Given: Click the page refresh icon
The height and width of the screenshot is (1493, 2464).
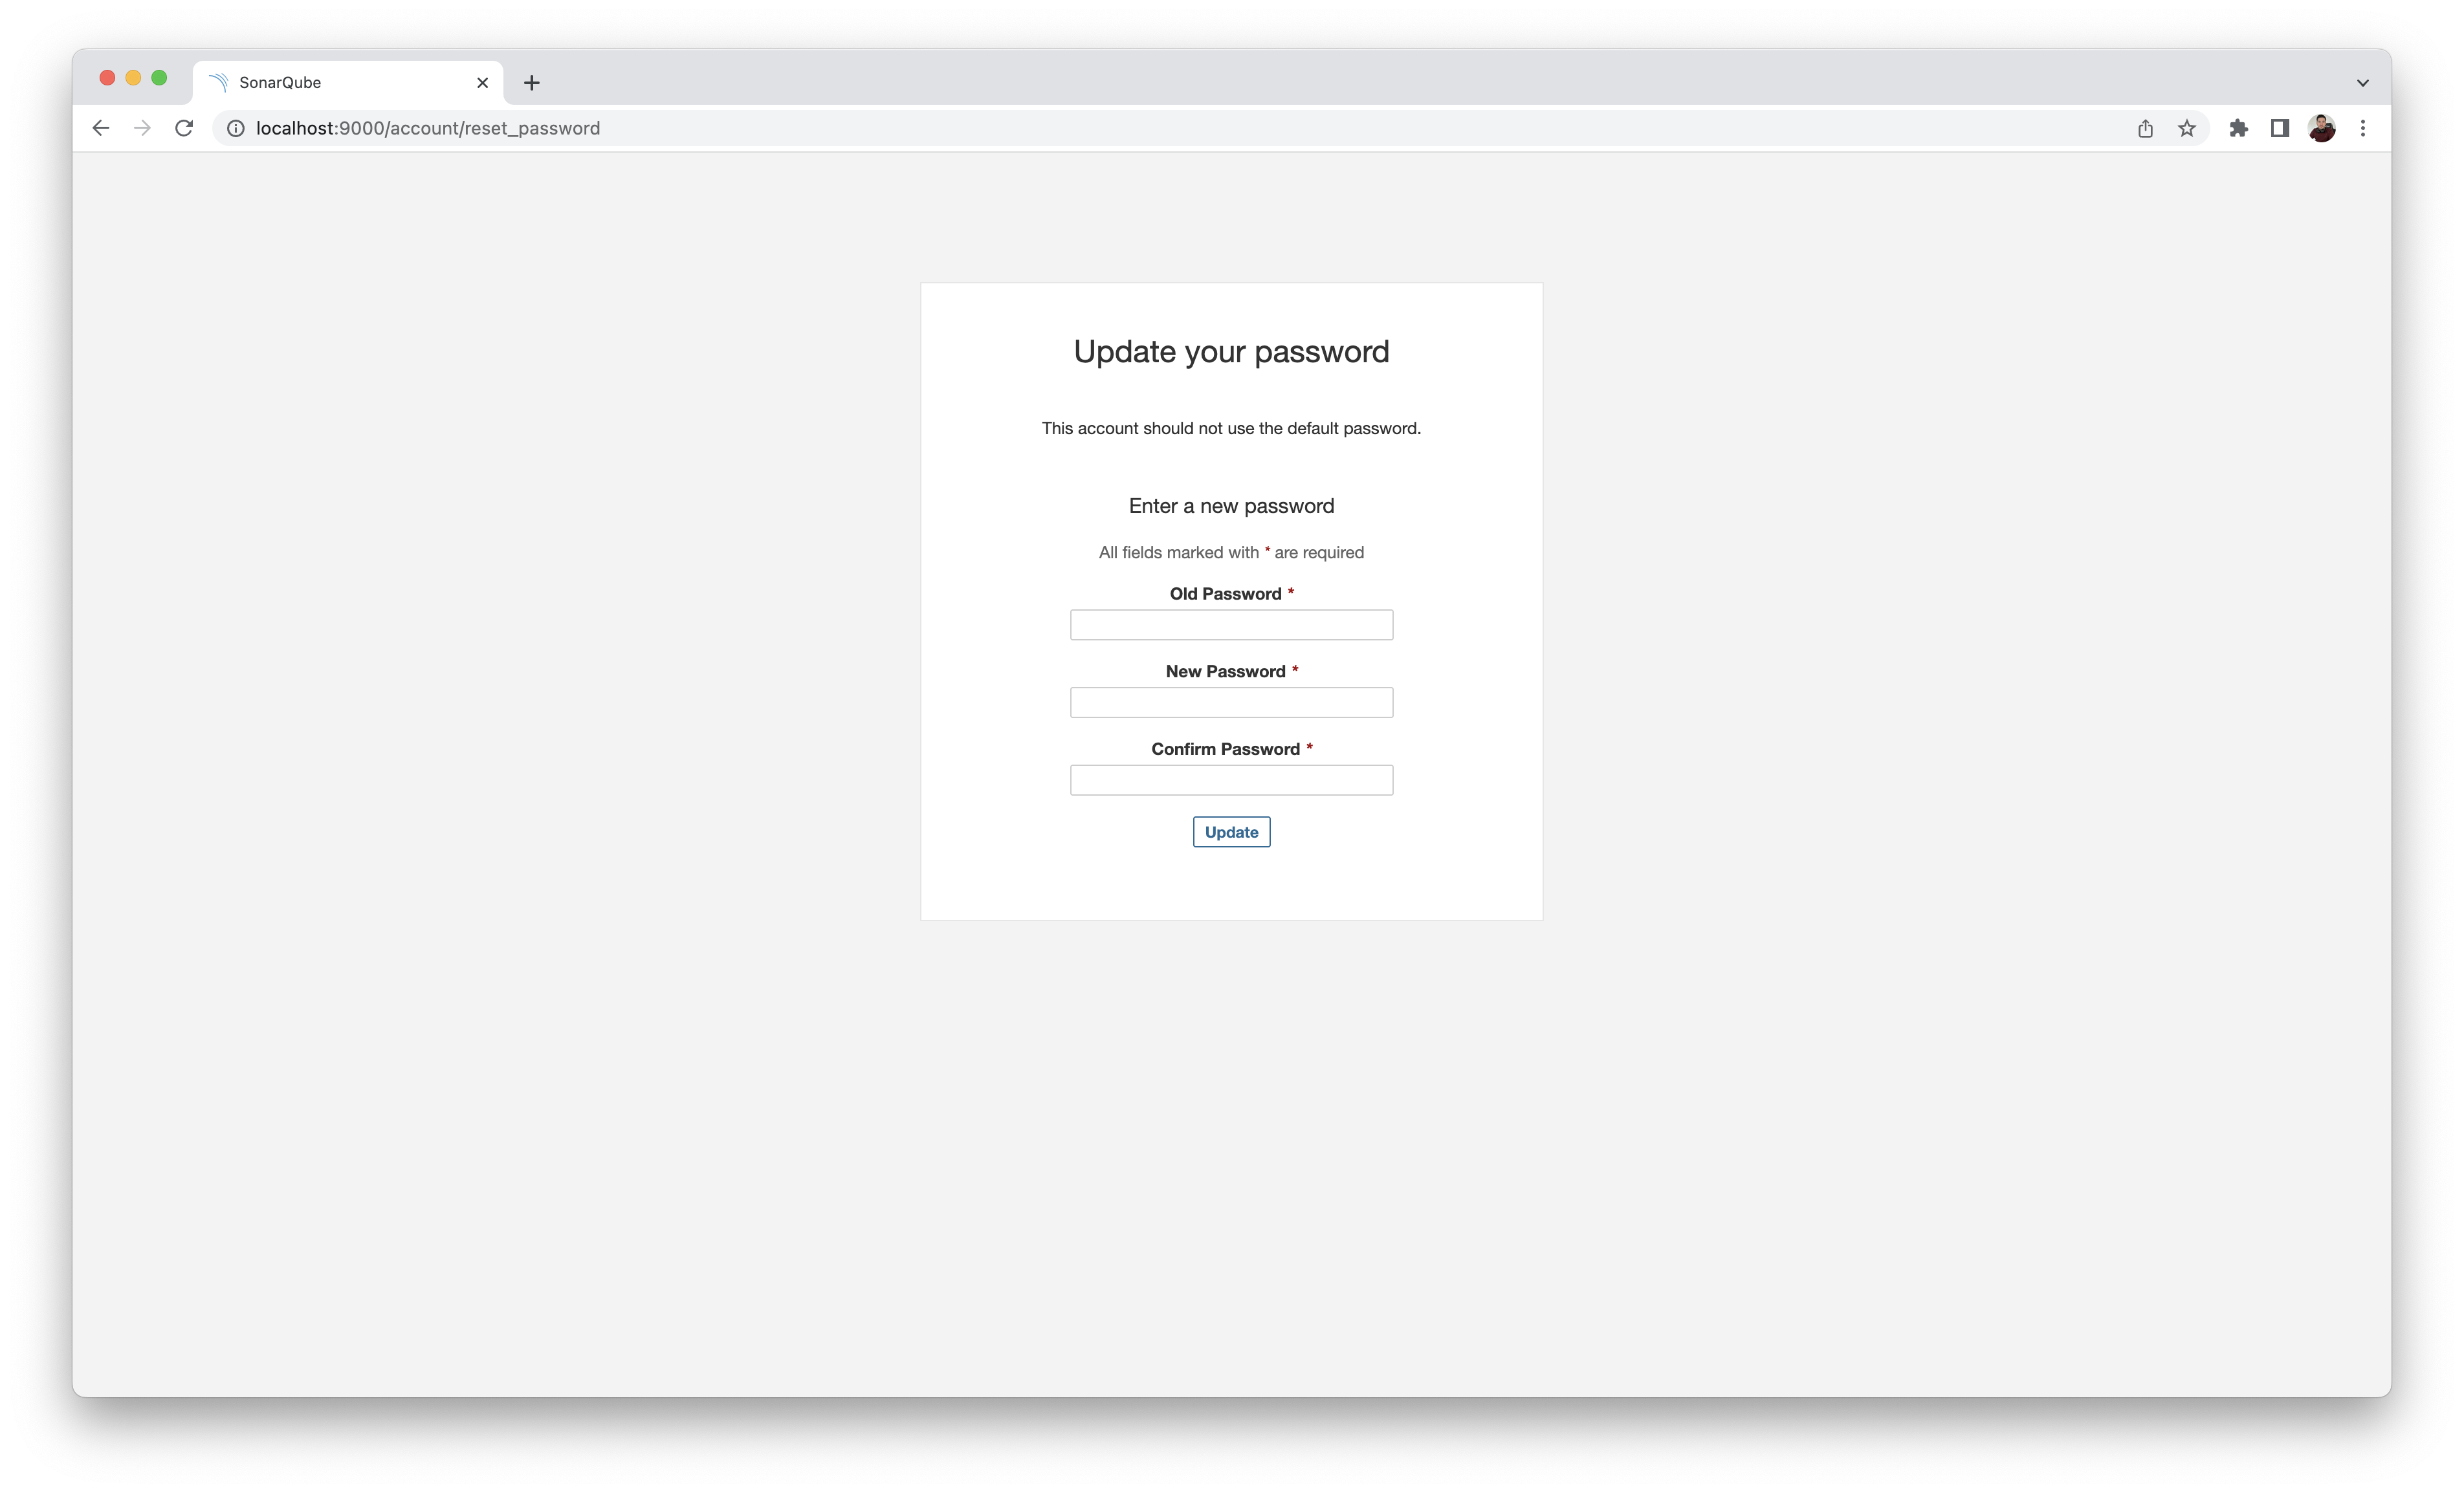Looking at the screenshot, I should click(x=185, y=127).
